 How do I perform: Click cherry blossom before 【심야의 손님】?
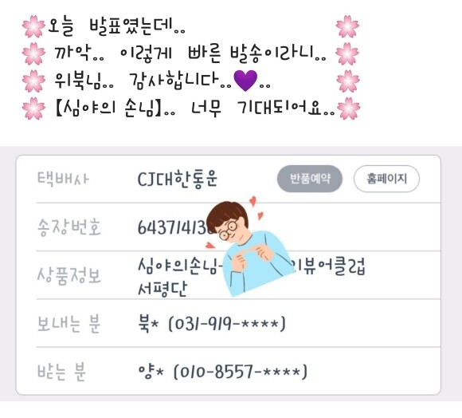coord(33,108)
